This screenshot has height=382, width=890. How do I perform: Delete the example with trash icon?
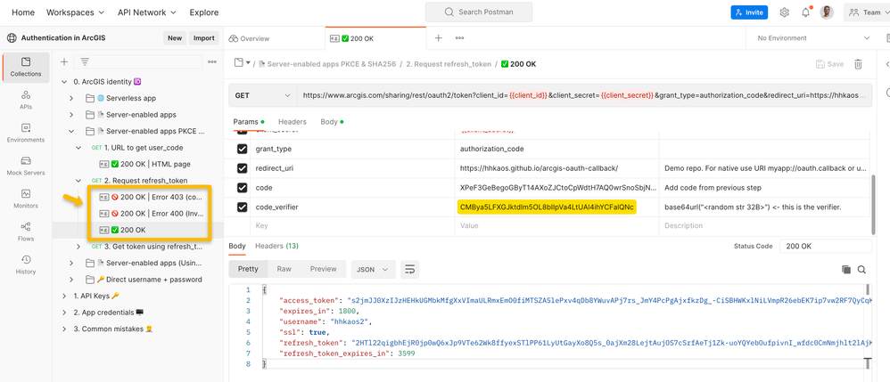858,64
